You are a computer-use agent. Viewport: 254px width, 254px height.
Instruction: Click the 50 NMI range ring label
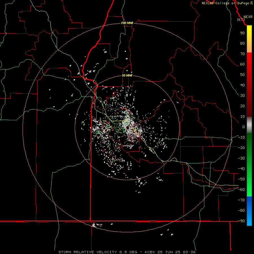(127, 75)
